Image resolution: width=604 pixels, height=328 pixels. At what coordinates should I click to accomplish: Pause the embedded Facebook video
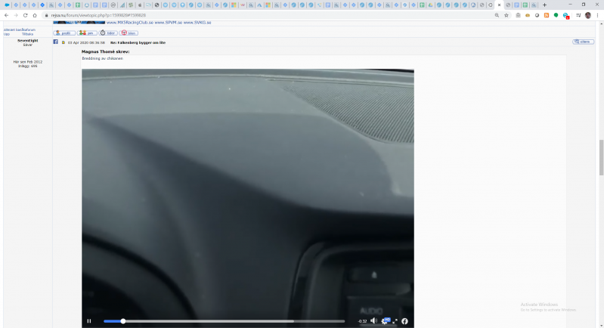(x=89, y=321)
